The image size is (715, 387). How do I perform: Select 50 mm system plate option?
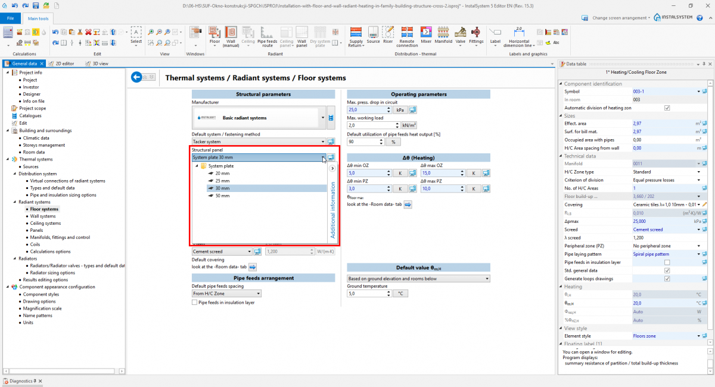(222, 196)
